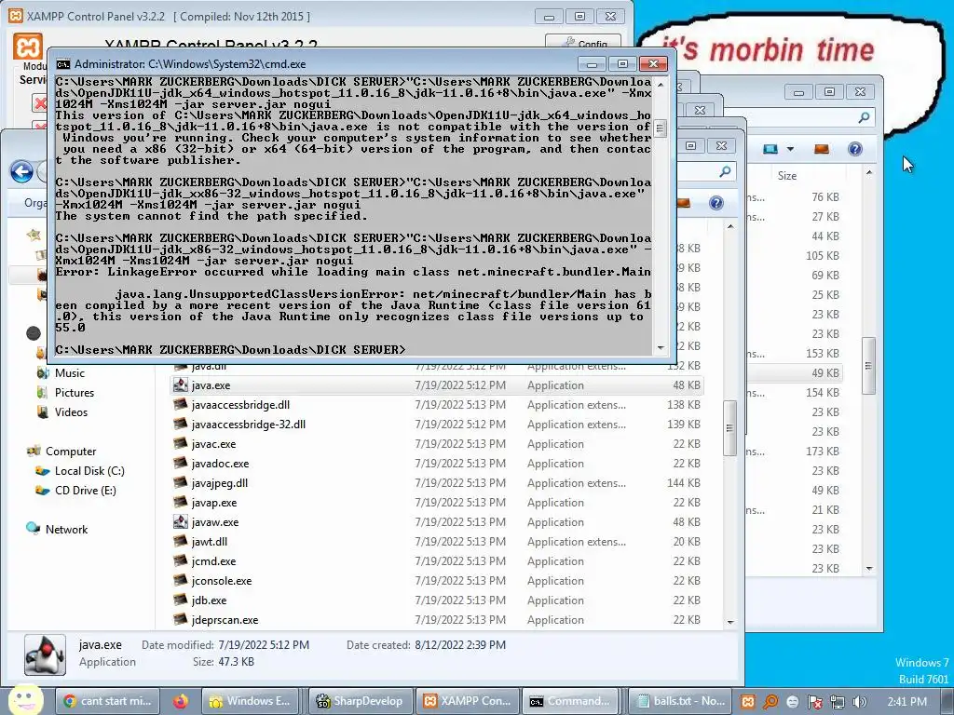954x715 pixels.
Task: Click the 2:41 PM taskbar clock
Action: [x=906, y=702]
